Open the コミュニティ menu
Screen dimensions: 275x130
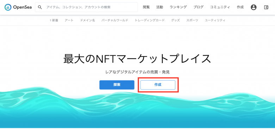click(x=220, y=7)
